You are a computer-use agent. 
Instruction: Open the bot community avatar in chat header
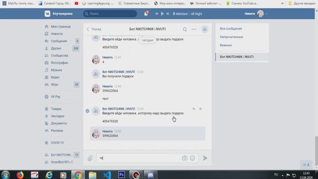coord(205,29)
